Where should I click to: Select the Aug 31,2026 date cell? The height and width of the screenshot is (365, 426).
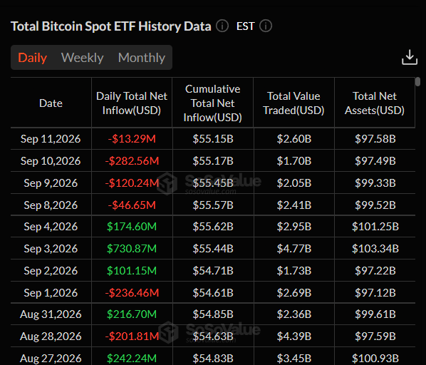click(x=51, y=314)
